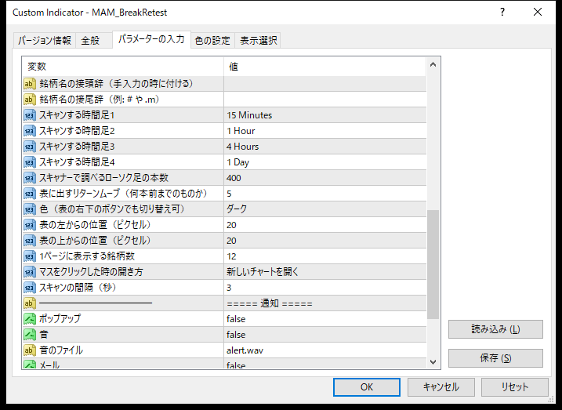Viewport: 562px width, 410px height.
Task: Click the icon beside スキャンの間隔（秒）
Action: [x=30, y=288]
